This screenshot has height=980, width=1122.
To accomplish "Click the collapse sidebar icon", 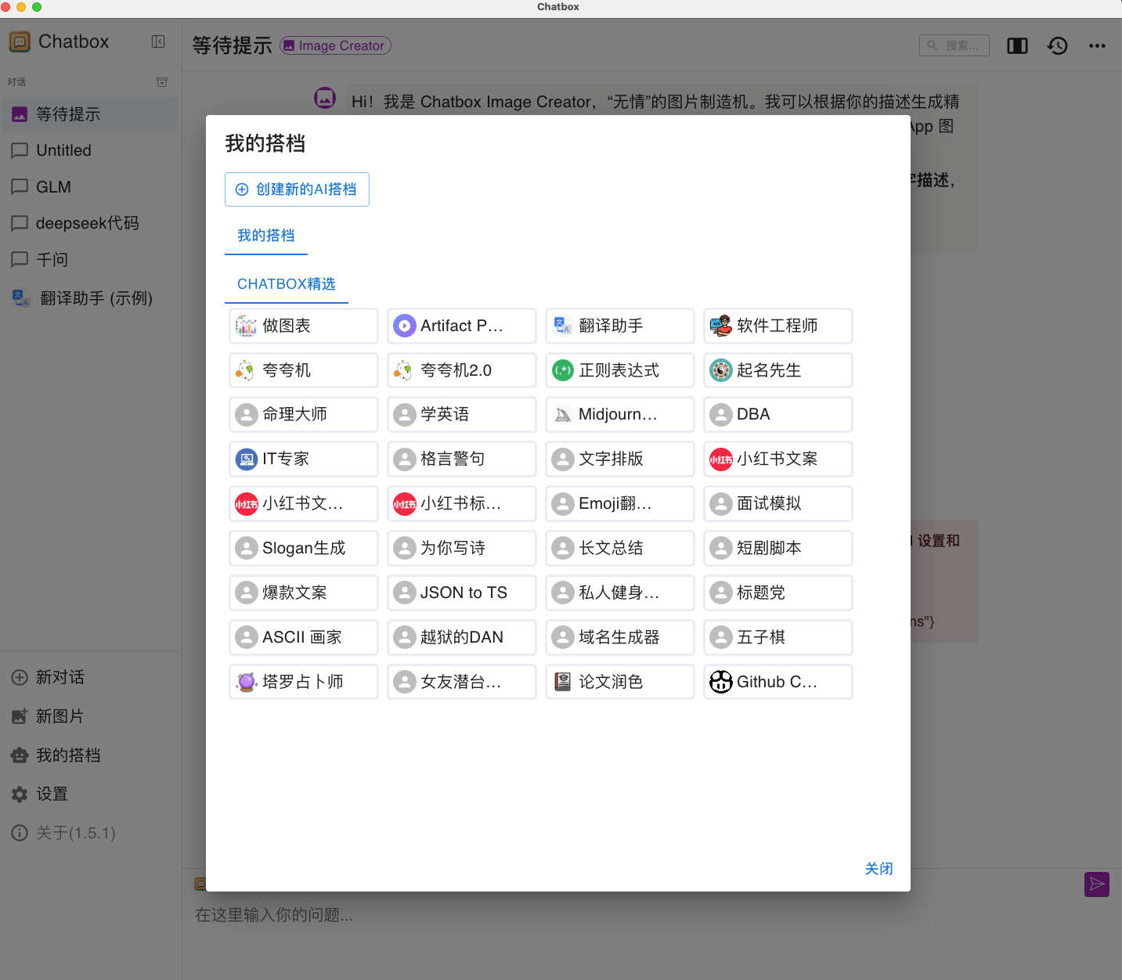I will 158,41.
